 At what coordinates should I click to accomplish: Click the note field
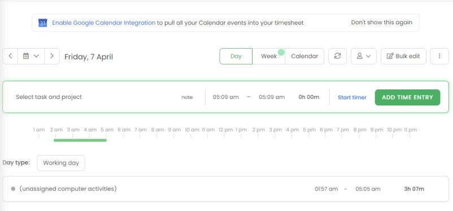pyautogui.click(x=187, y=97)
